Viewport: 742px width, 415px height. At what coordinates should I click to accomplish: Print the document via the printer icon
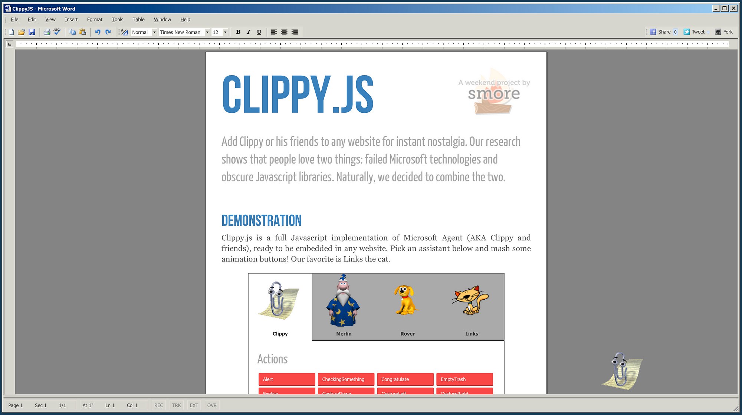[x=47, y=32]
